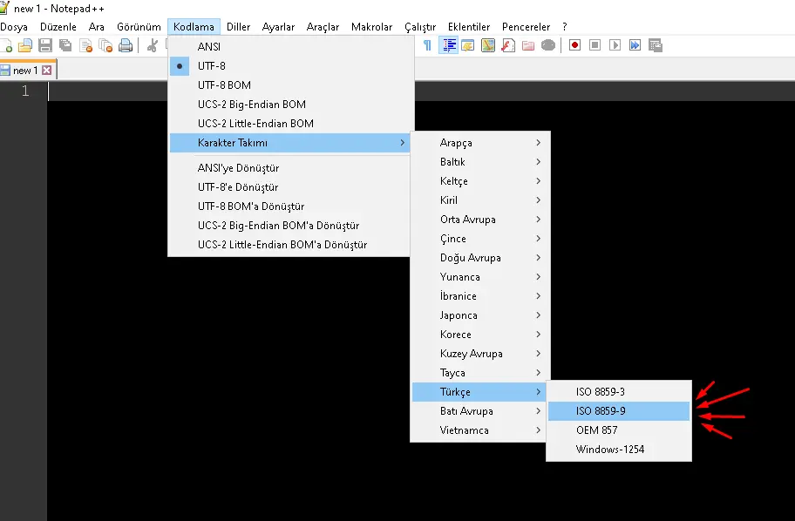Screen dimensions: 795x521
Task: Select the UTF-8 encoding option
Action: 291,66
